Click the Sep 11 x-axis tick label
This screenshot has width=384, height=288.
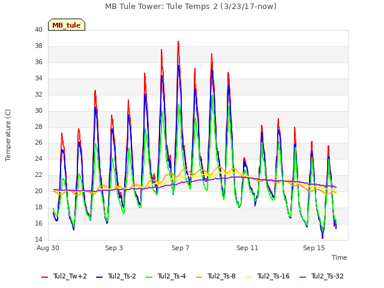247,248
